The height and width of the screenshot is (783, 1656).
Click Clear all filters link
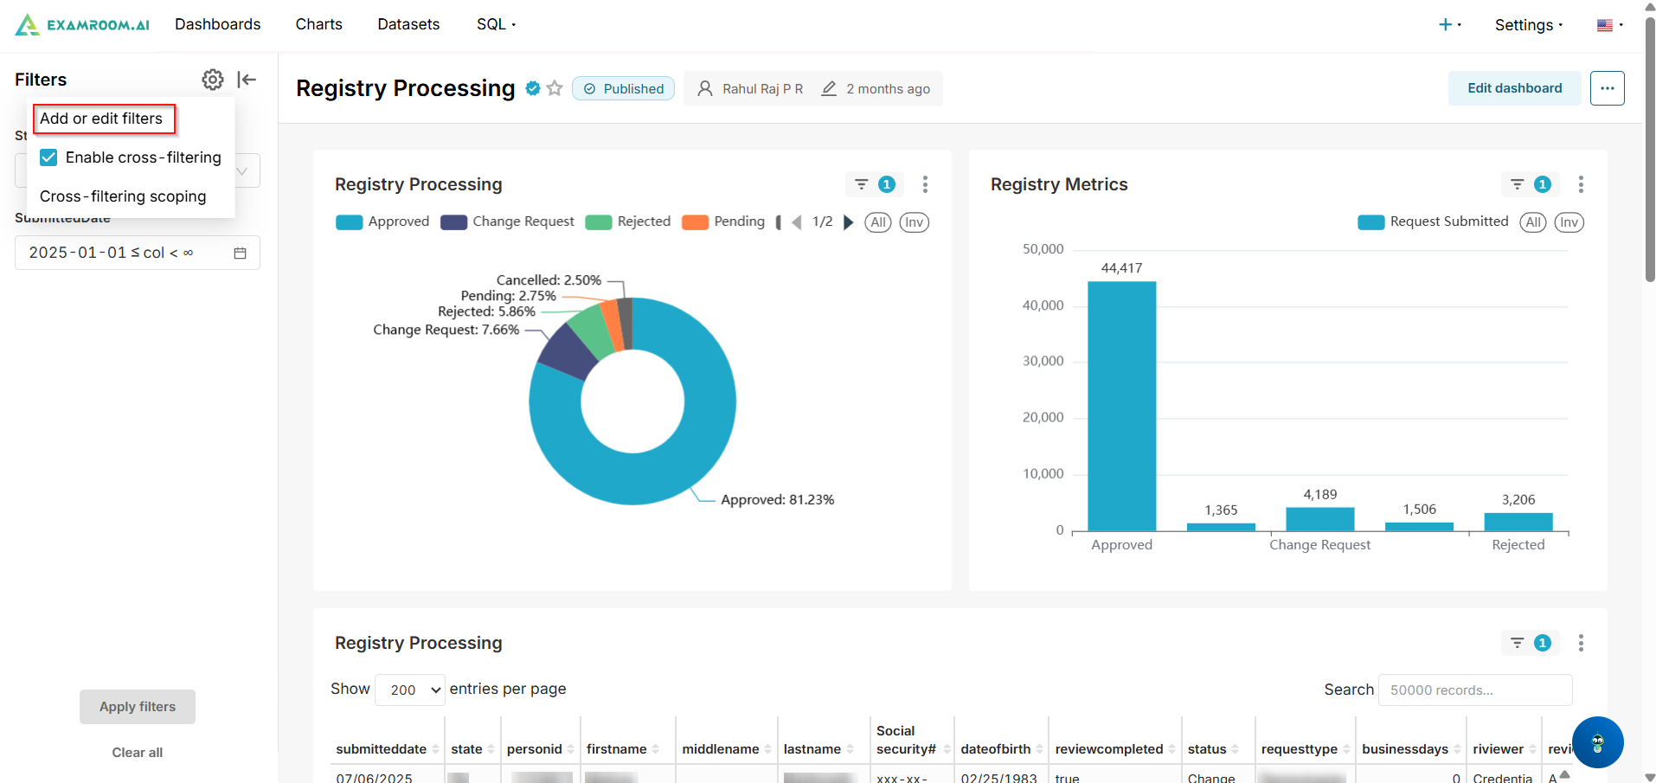click(x=137, y=753)
